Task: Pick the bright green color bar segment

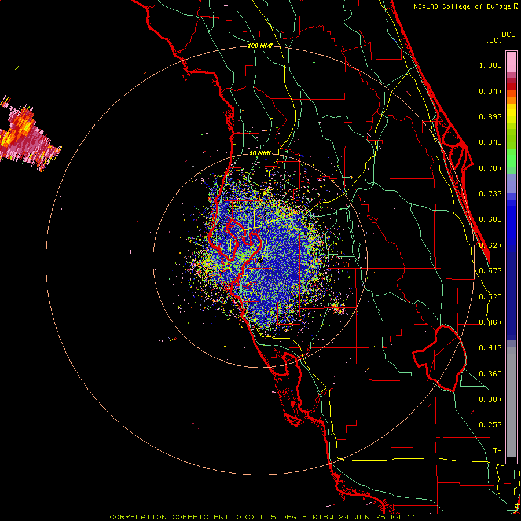Action: 511,157
